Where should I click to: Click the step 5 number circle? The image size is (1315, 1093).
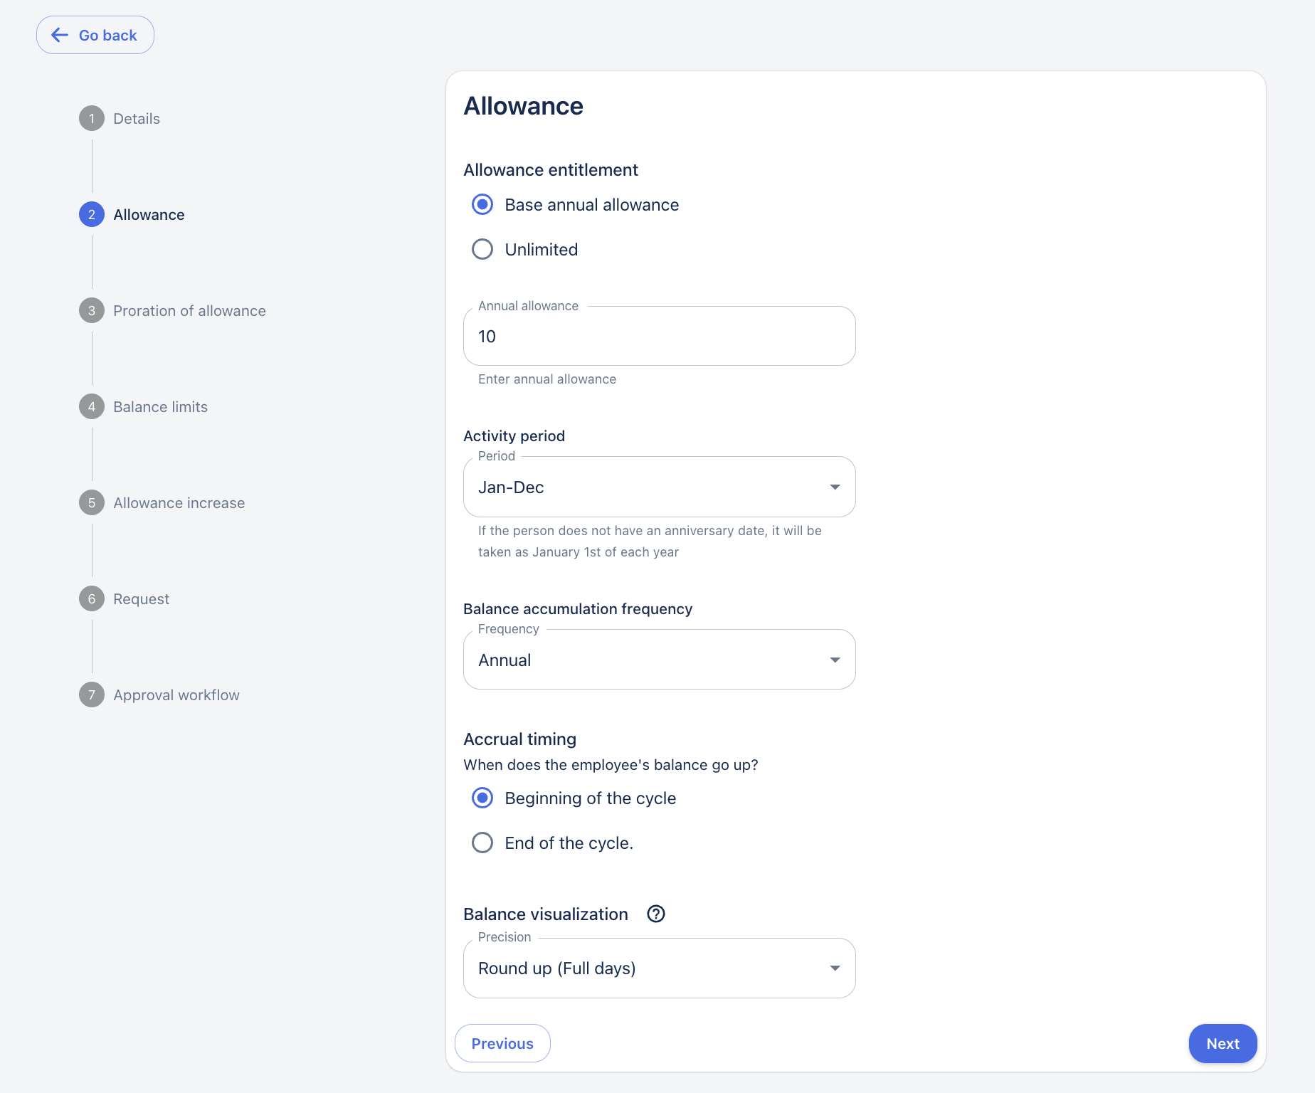click(91, 503)
